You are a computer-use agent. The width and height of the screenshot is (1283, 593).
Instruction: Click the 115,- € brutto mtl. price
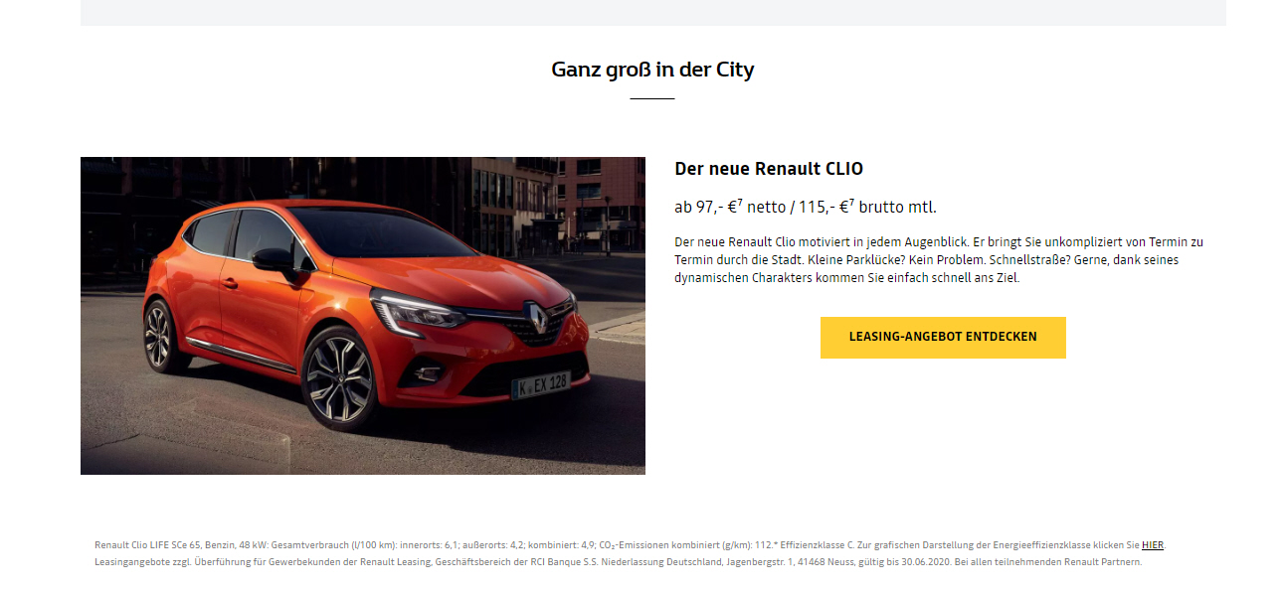point(867,208)
